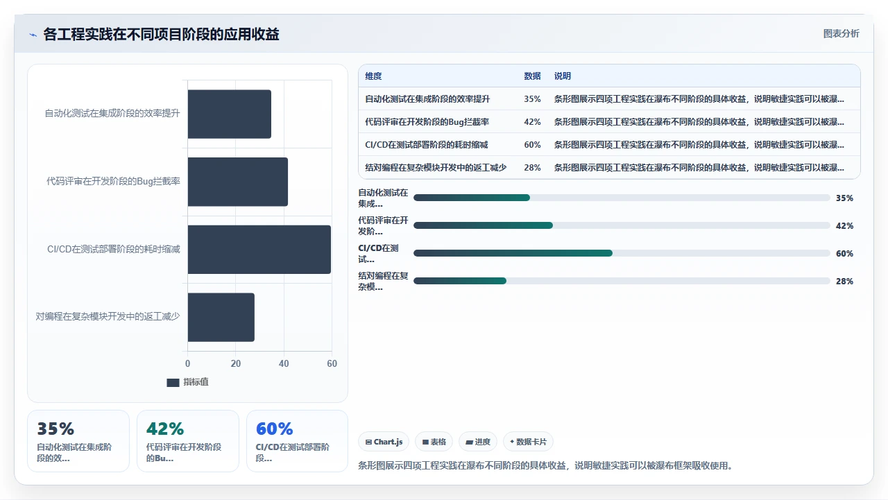Click the 自动化测试在集成… progress label
Image resolution: width=888 pixels, height=500 pixels.
(x=383, y=198)
